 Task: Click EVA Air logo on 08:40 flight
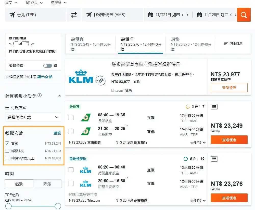(86, 118)
